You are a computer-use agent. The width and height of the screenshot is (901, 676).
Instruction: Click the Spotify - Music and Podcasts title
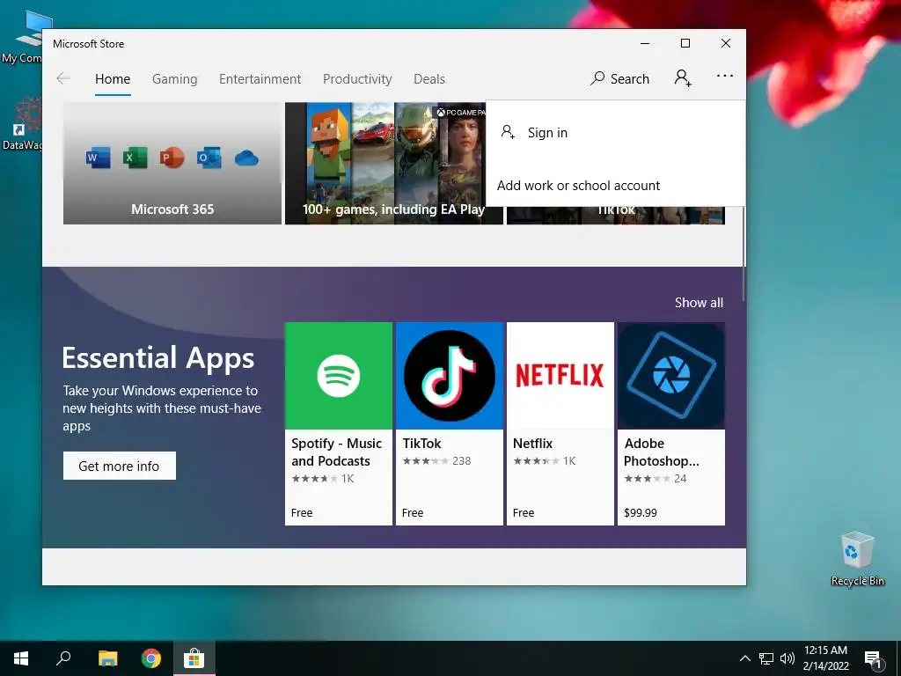(337, 452)
